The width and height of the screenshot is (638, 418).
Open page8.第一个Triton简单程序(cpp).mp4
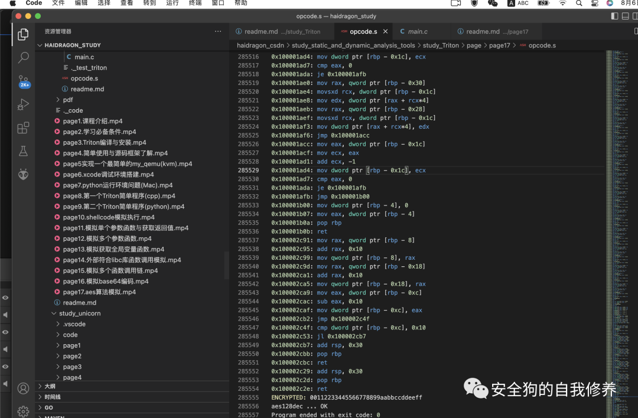(119, 196)
